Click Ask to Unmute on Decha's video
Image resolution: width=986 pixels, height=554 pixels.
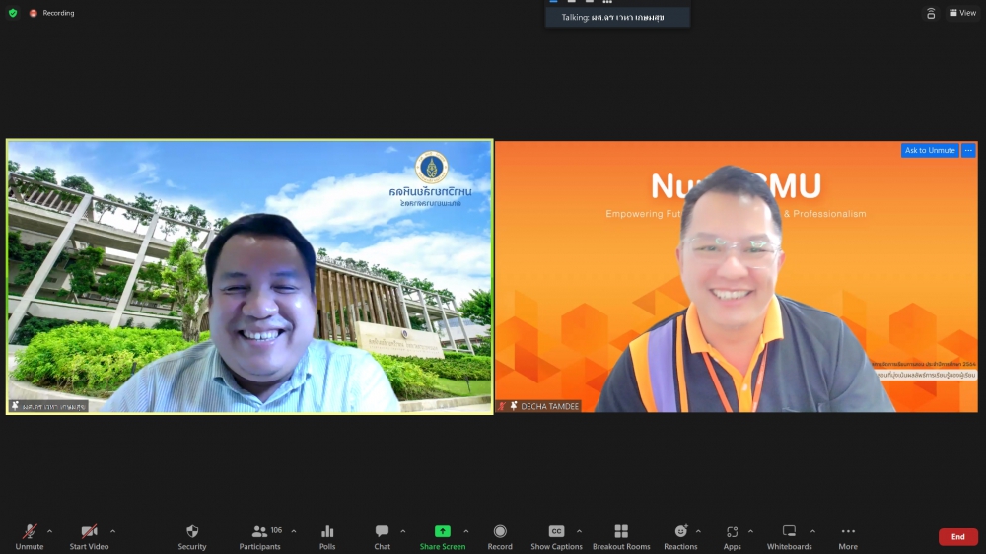pyautogui.click(x=930, y=151)
